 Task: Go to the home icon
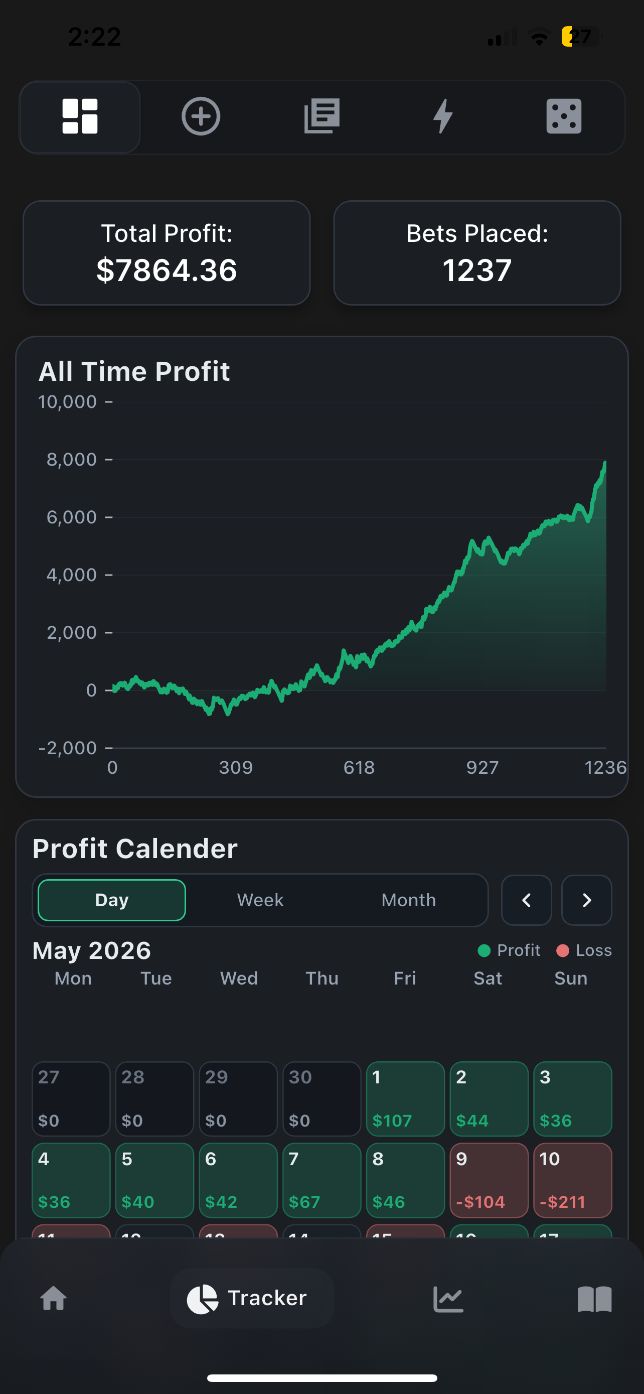coord(54,1298)
